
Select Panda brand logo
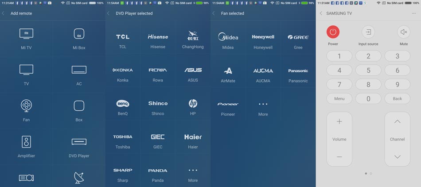point(158,170)
